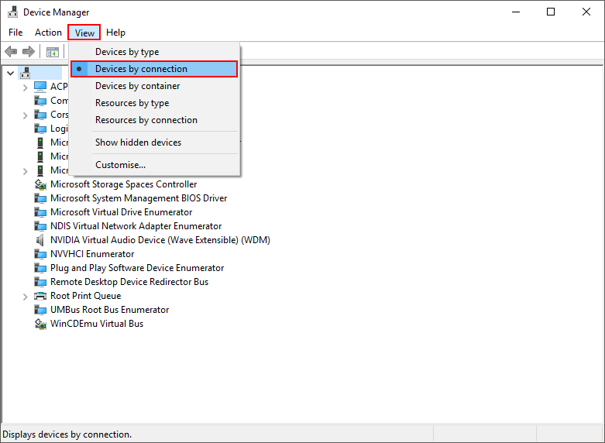Open the Help menu

click(115, 33)
